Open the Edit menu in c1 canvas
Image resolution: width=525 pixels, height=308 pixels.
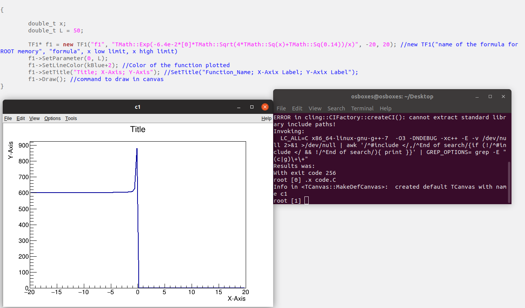(21, 118)
